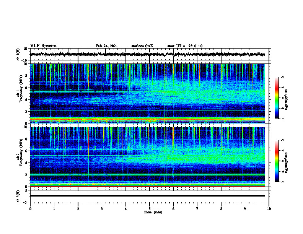This screenshot has width=303, height=234.
Task: Click the "-7" label on ch.2 color bar
Action: click(282, 182)
